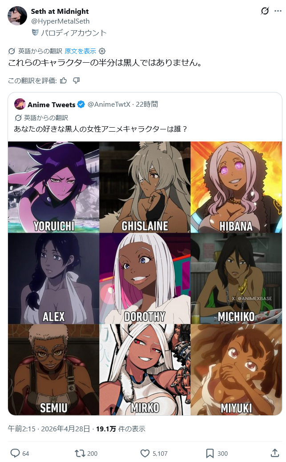The image size is (286, 462).
Task: Click the Anime Tweets small avatar
Action: (20, 104)
